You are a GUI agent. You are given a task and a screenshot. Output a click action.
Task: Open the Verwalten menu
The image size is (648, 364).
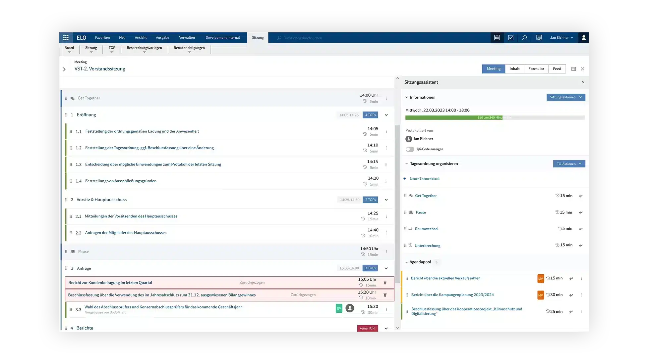187,38
